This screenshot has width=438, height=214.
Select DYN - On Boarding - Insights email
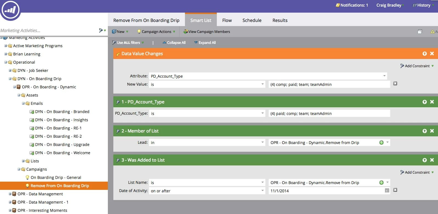tap(59, 120)
